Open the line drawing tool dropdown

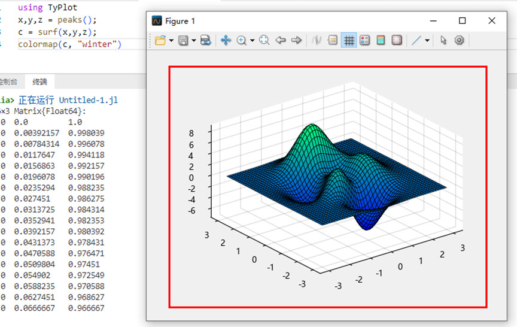tap(427, 41)
